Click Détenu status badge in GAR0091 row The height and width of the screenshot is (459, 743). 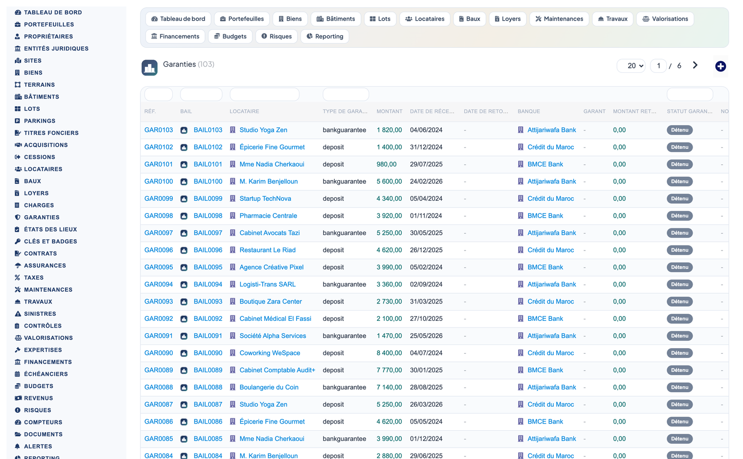pos(679,336)
